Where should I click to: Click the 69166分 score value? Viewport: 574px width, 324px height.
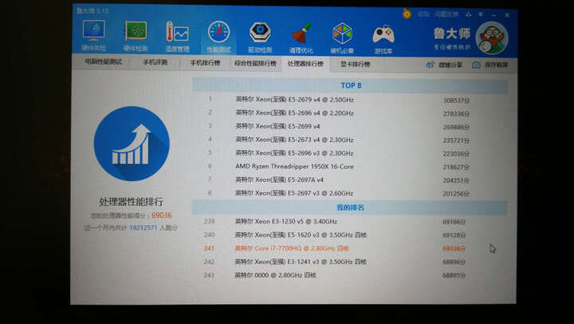pyautogui.click(x=454, y=222)
